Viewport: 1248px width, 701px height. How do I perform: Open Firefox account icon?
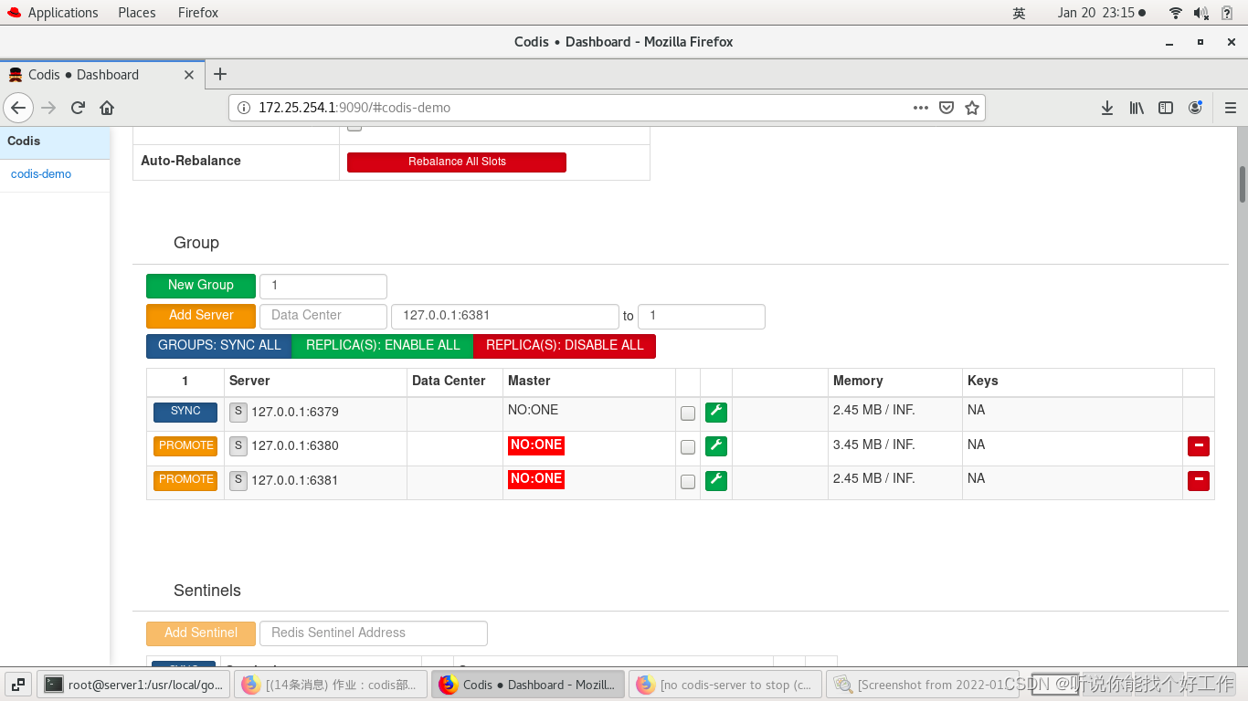point(1195,108)
